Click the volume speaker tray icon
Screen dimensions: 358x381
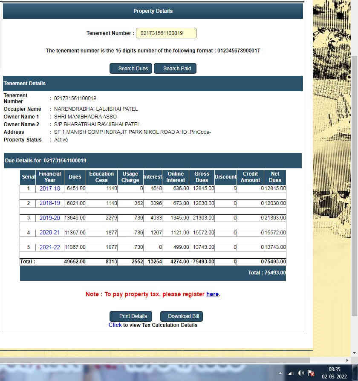[x=301, y=373]
